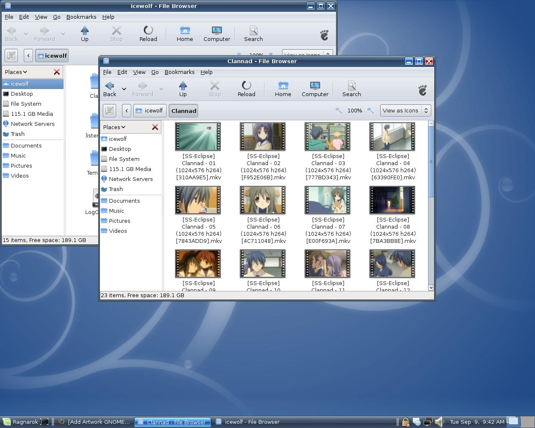This screenshot has width=535, height=428.
Task: Select Clannad path button
Action: click(183, 111)
